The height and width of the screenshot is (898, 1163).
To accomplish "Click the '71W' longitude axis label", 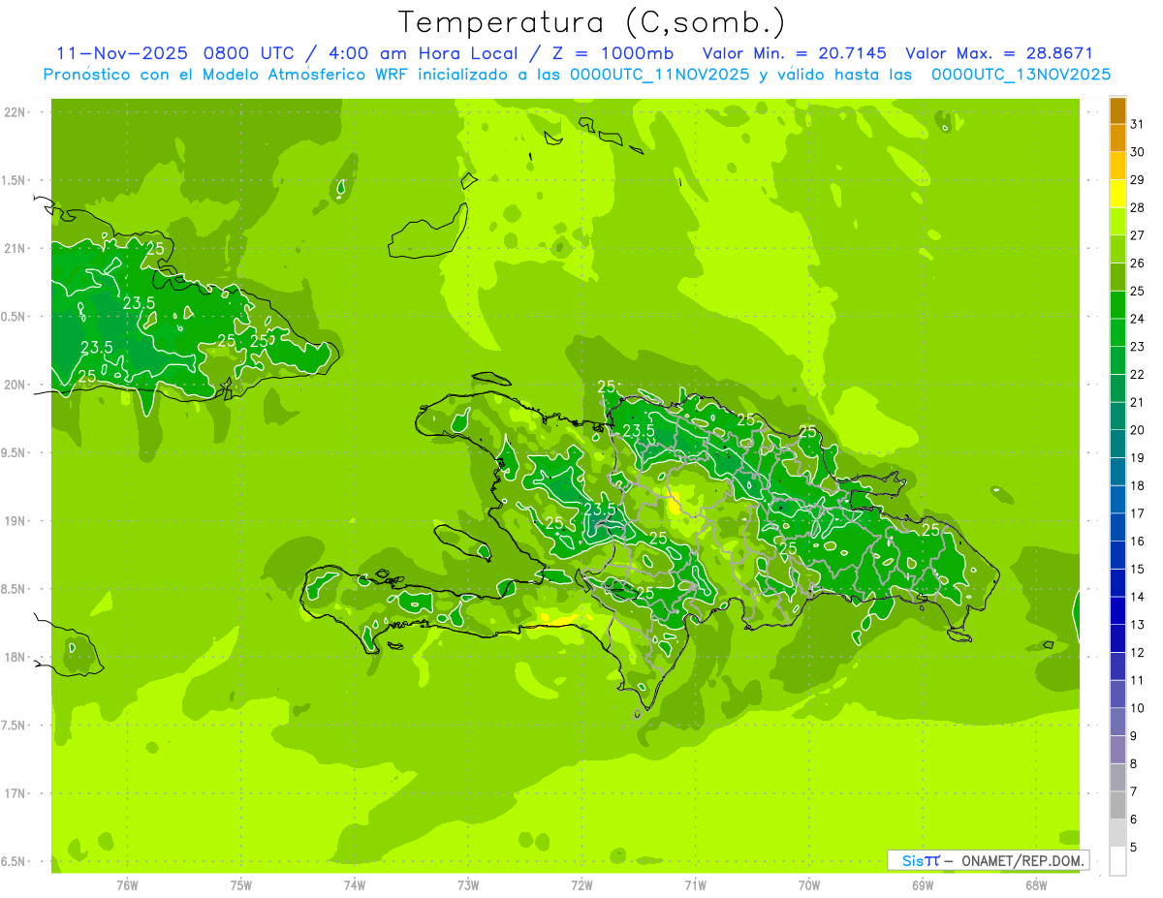I will click(x=695, y=883).
